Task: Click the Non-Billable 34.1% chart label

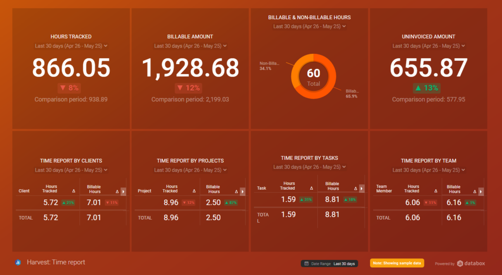Action: (269, 66)
